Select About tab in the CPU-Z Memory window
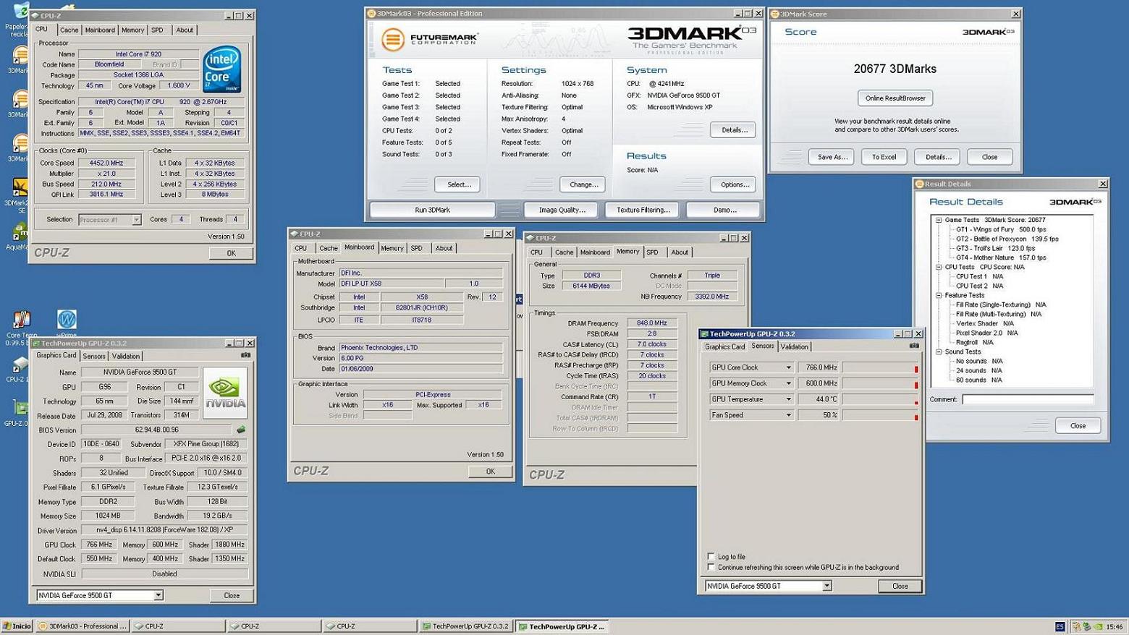 [x=680, y=252]
